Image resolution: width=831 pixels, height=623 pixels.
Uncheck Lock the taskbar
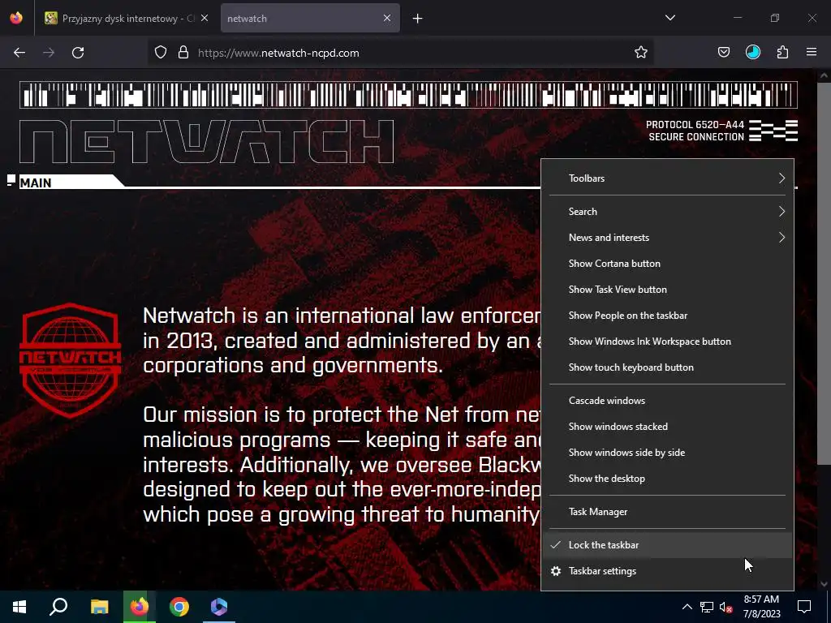click(x=667, y=544)
